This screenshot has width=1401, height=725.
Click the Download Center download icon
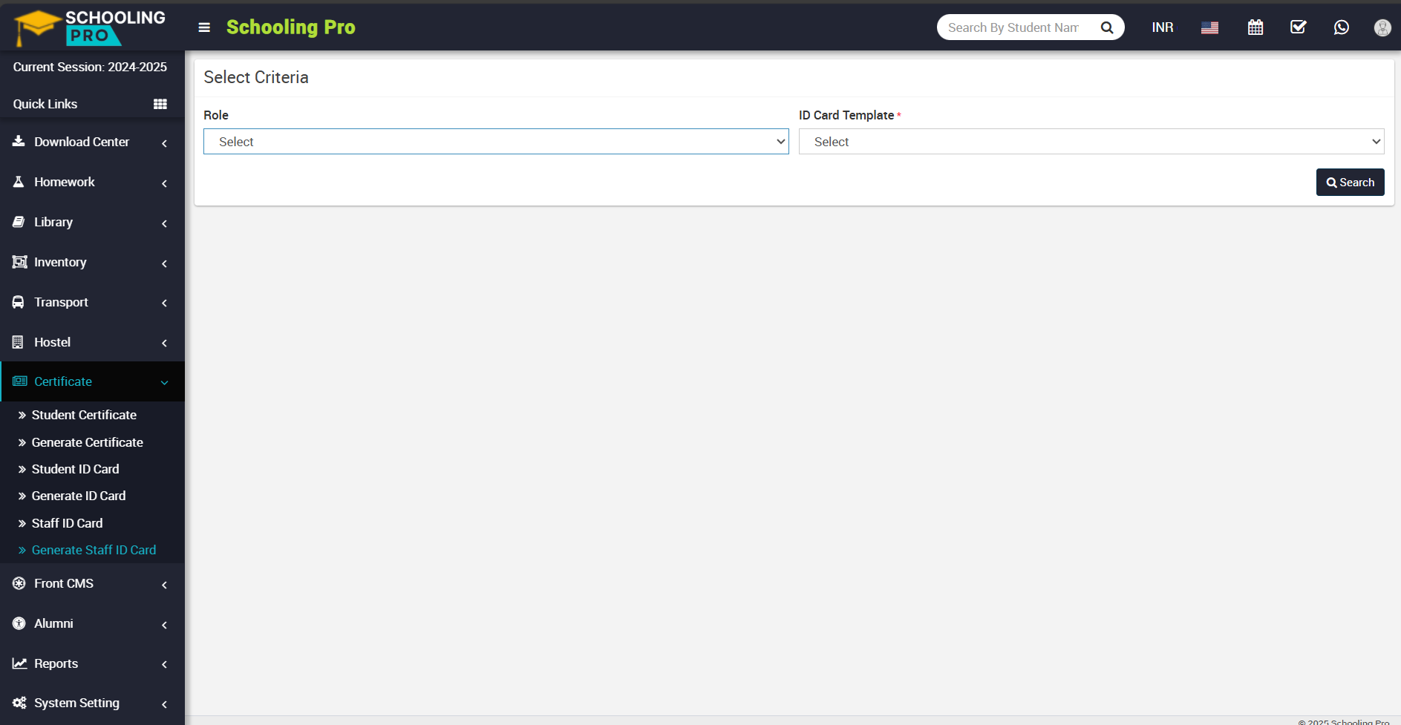[19, 141]
